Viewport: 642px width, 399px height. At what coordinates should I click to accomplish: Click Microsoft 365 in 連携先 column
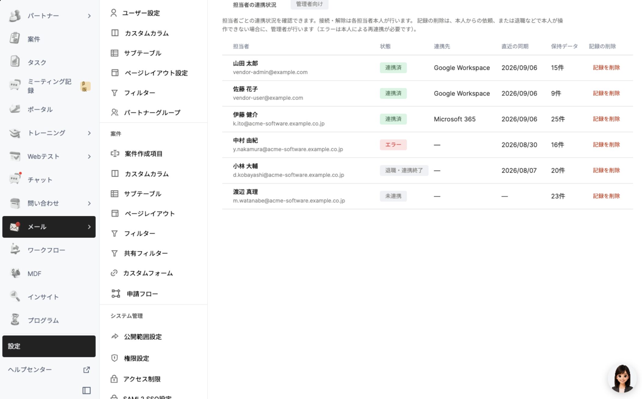click(x=454, y=119)
